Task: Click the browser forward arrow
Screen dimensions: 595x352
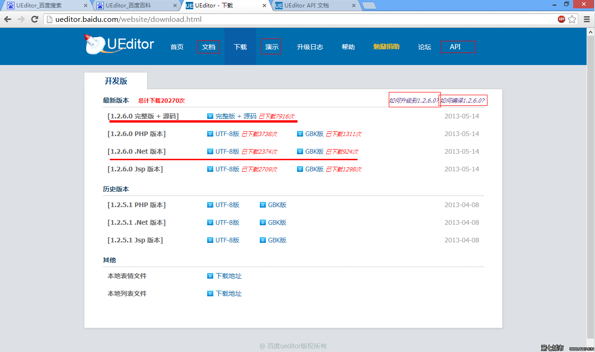Action: (x=21, y=20)
